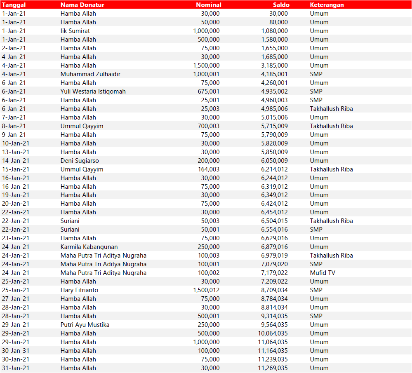Click the Hary Fitrianto donor cell
The image size is (412, 373).
click(79, 290)
